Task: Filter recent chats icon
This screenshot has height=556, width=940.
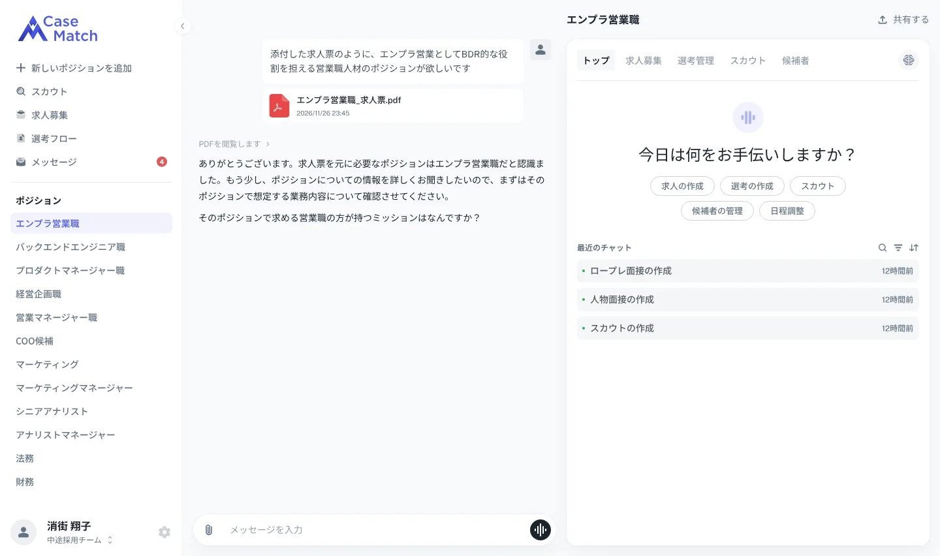Action: click(x=898, y=248)
